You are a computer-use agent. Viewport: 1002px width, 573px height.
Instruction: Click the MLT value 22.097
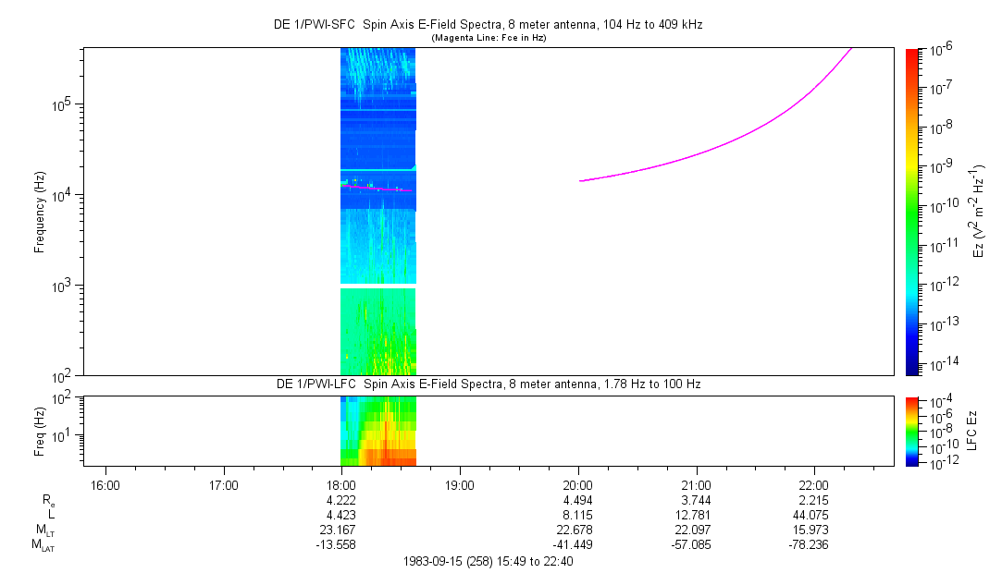click(695, 530)
